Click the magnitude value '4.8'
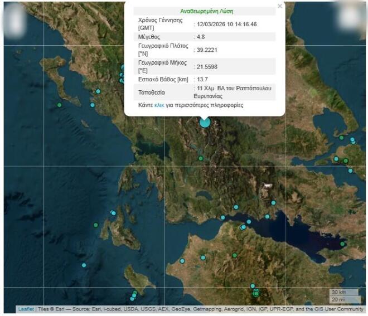The width and height of the screenshot is (368, 316). point(201,37)
